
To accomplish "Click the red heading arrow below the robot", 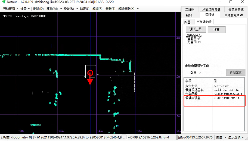I will (x=90, y=82).
